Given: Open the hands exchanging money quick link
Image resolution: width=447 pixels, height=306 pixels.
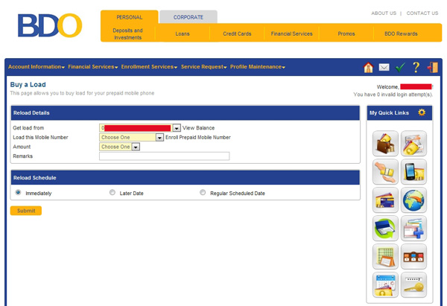Looking at the screenshot, I should (x=385, y=171).
